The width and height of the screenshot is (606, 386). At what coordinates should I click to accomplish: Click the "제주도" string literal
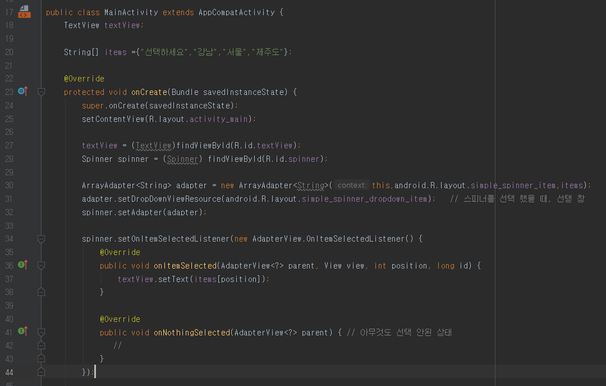(267, 52)
